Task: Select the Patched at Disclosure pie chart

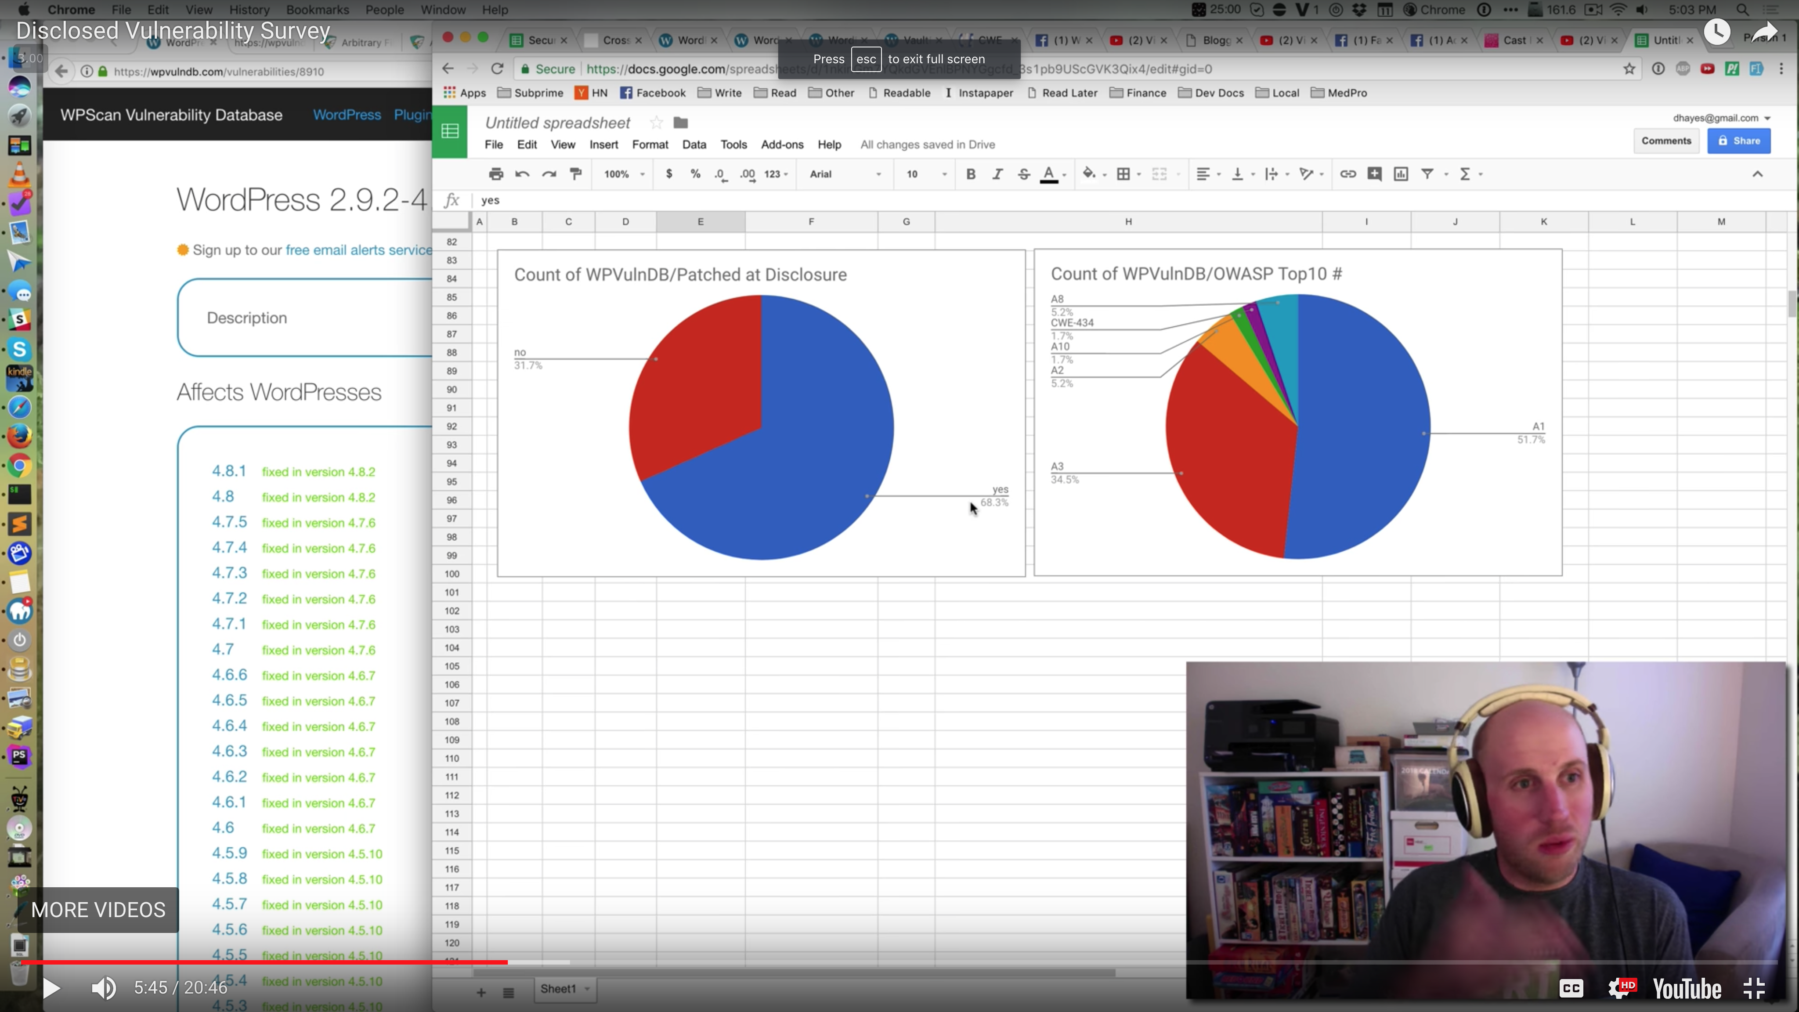Action: (761, 413)
